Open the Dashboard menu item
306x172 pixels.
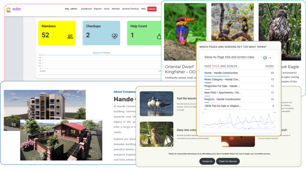86,9
